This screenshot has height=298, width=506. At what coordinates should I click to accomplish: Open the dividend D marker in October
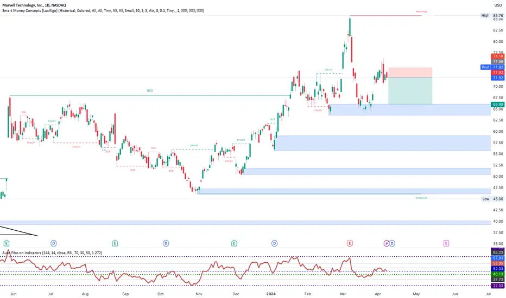coord(166,243)
